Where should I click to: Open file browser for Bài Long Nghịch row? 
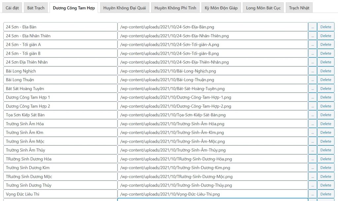pyautogui.click(x=312, y=71)
